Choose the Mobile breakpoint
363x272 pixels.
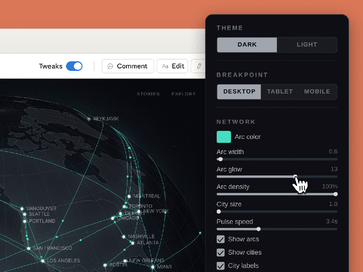click(x=317, y=92)
